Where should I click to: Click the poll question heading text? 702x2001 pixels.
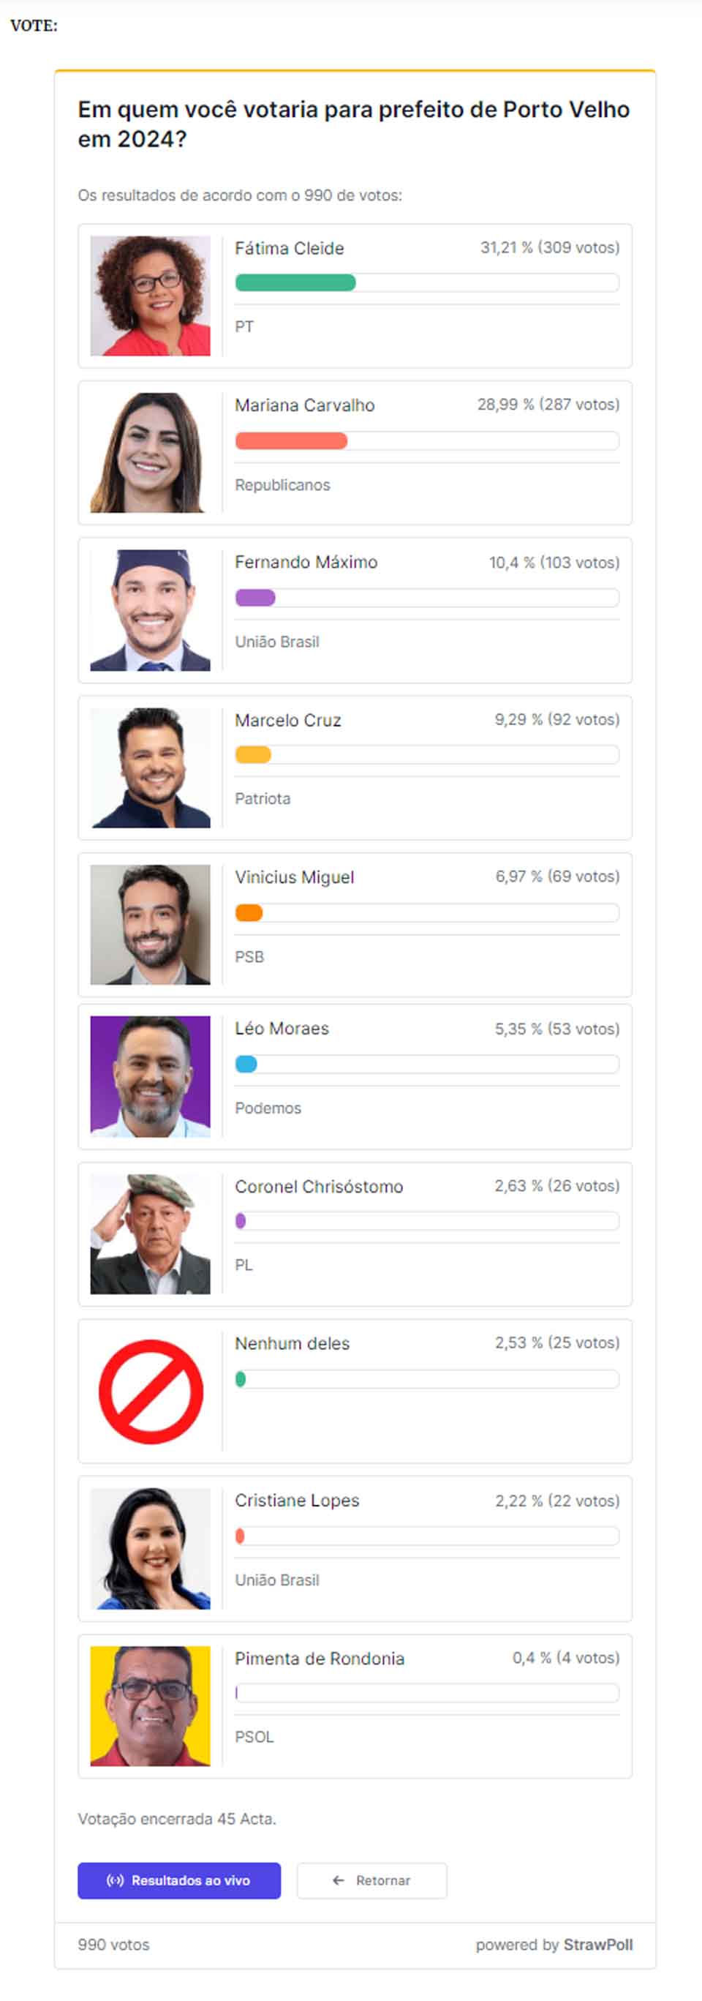point(353,124)
